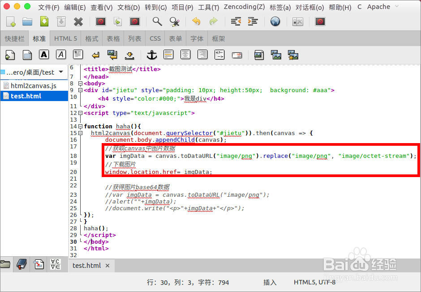Preview the page with the browser globe icon
421x292 pixels.
(275, 21)
